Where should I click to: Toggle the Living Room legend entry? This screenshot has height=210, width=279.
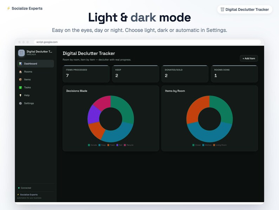[220, 145]
